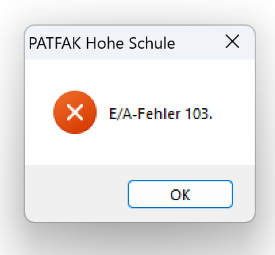The image size is (275, 255).
Task: Confirm the dialog using the blue-outlined OK
Action: pos(180,194)
